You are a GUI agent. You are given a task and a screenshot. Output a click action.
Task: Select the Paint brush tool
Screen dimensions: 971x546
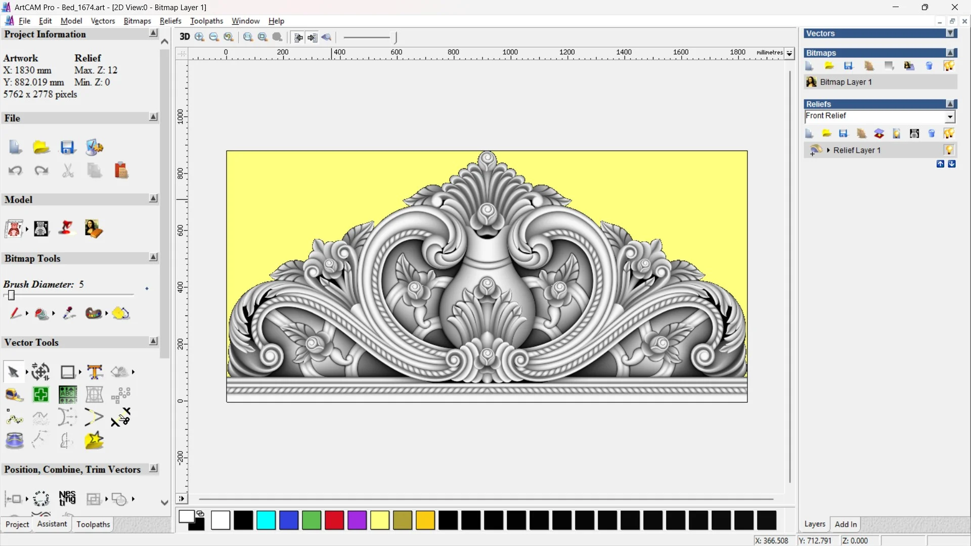15,313
